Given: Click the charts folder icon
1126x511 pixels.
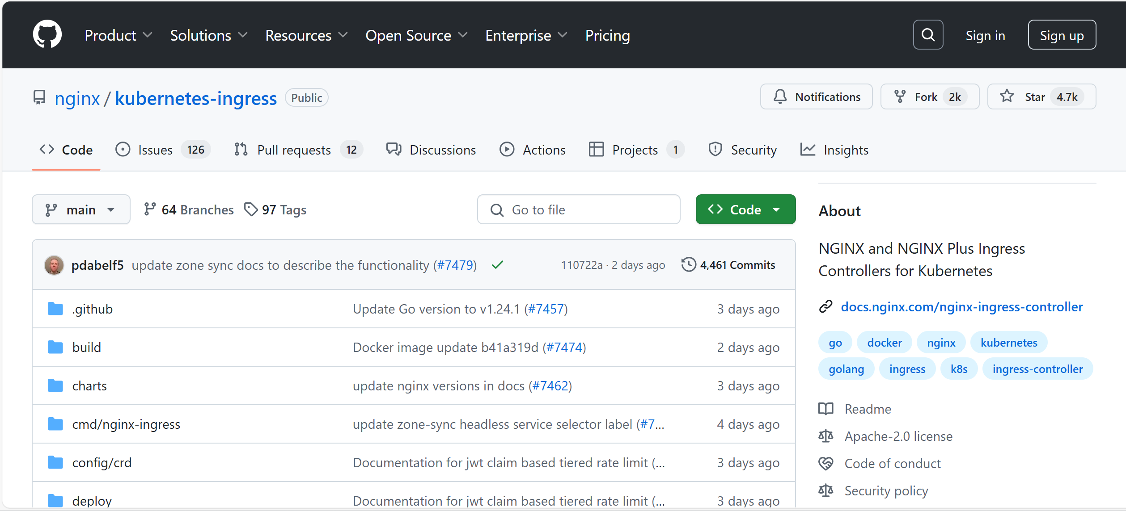Looking at the screenshot, I should [55, 385].
